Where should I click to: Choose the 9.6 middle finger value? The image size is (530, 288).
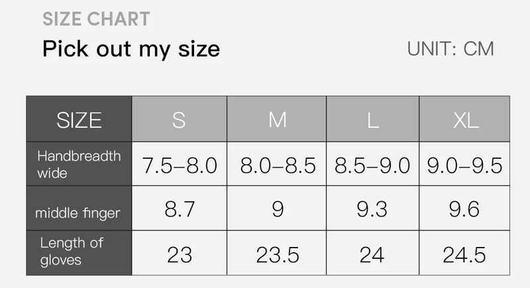click(x=465, y=210)
